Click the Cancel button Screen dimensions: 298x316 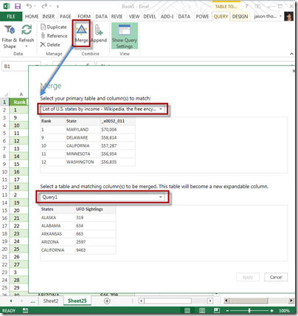pyautogui.click(x=276, y=277)
